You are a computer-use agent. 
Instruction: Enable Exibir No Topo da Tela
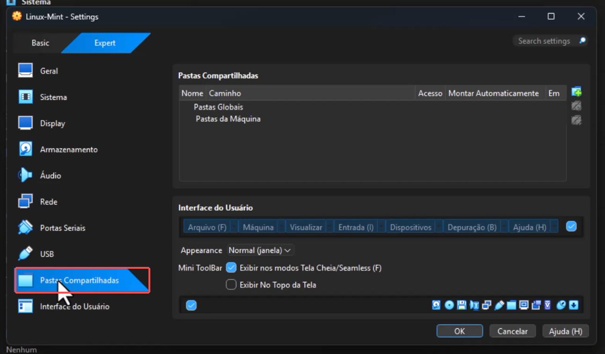point(231,284)
